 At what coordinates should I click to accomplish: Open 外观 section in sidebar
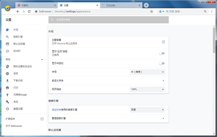tap(16, 30)
